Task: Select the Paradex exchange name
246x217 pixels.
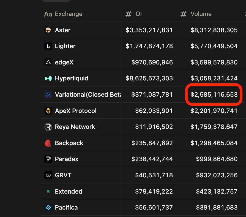Action: (67, 159)
